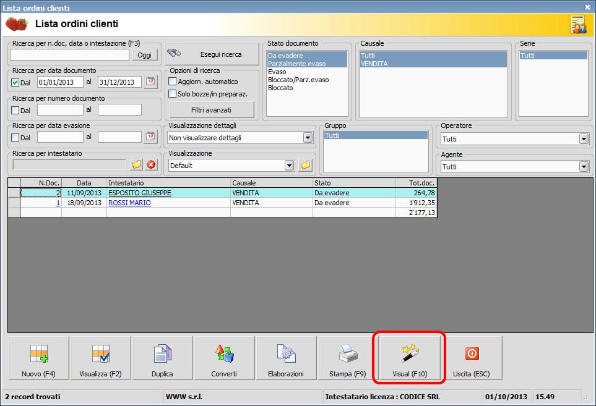Exit with the Uscita (ESC) button
This screenshot has height=406, width=596.
(x=472, y=358)
